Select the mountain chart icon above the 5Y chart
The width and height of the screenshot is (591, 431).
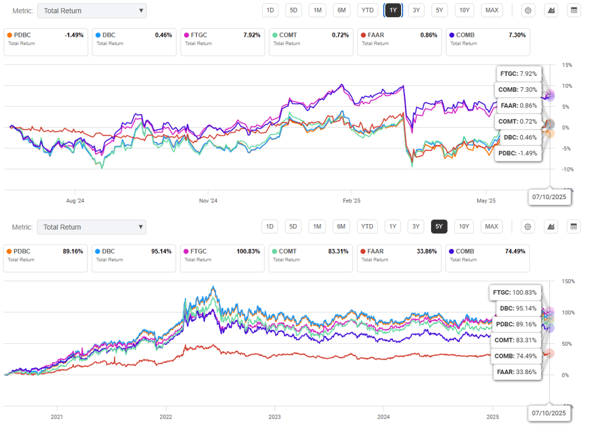[x=551, y=226]
